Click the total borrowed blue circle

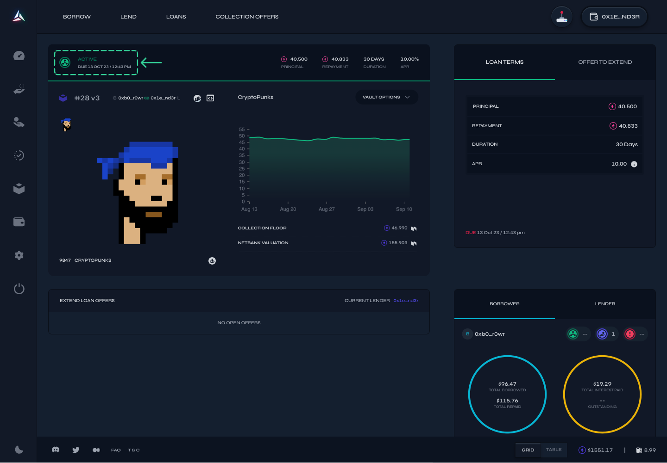[507, 395]
